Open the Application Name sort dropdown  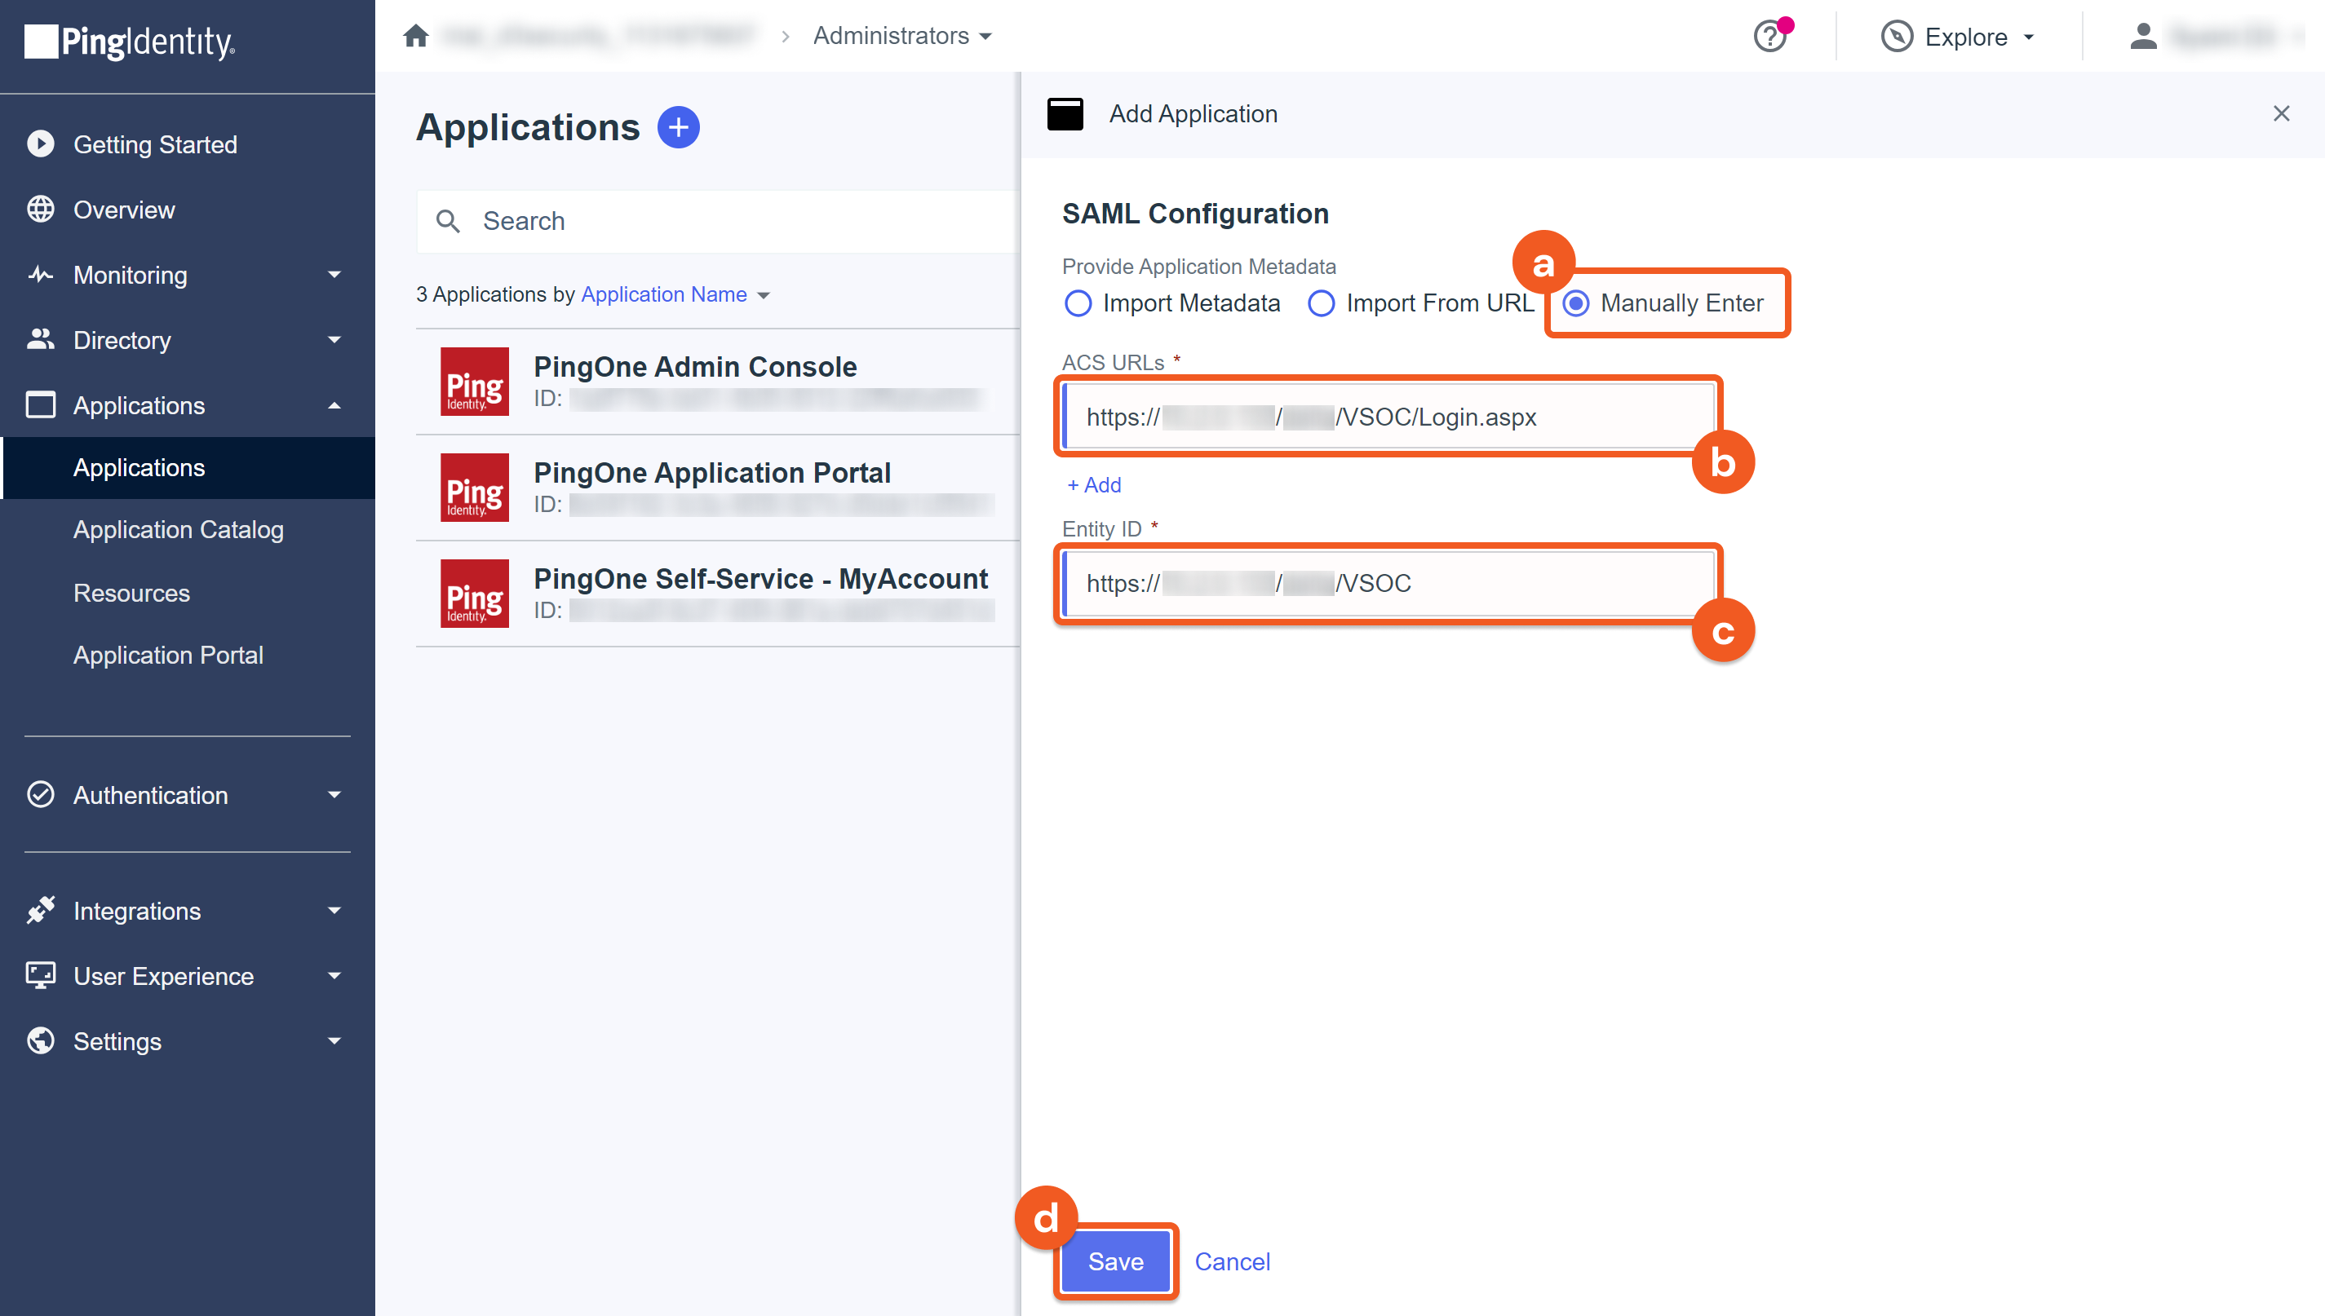[x=675, y=294]
